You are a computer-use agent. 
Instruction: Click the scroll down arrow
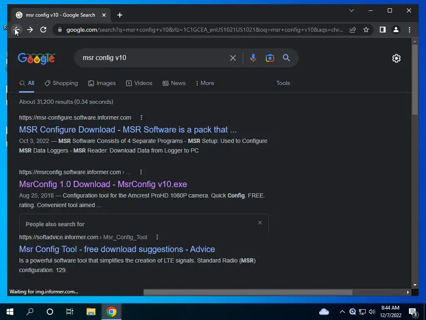(x=415, y=285)
